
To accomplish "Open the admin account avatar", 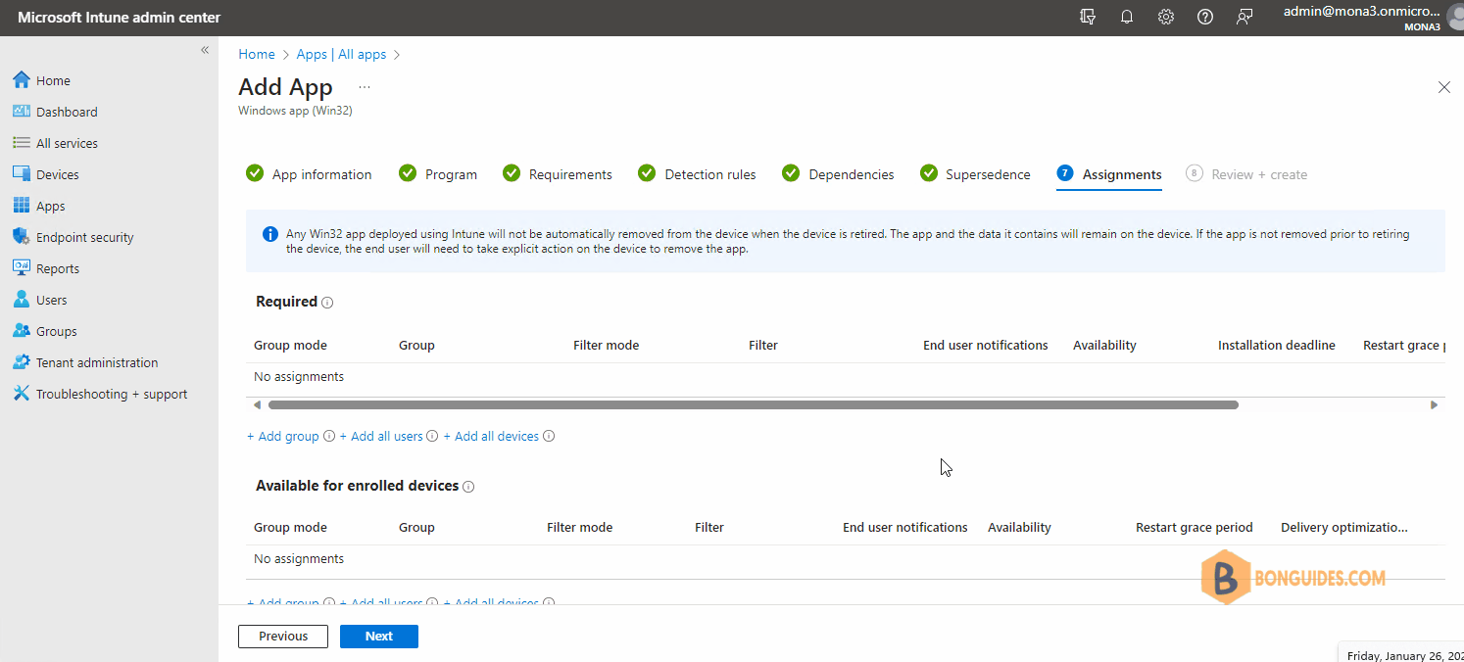I will 1455,18.
